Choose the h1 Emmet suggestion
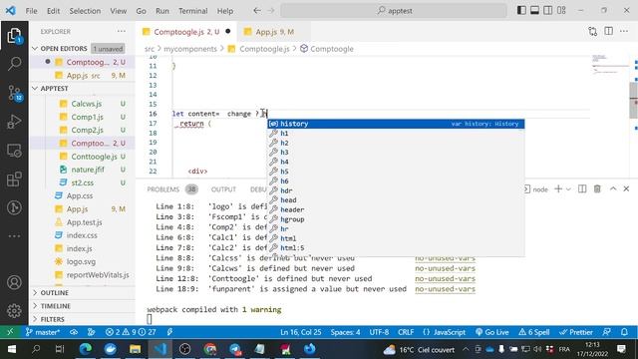The width and height of the screenshot is (638, 359). (x=396, y=133)
